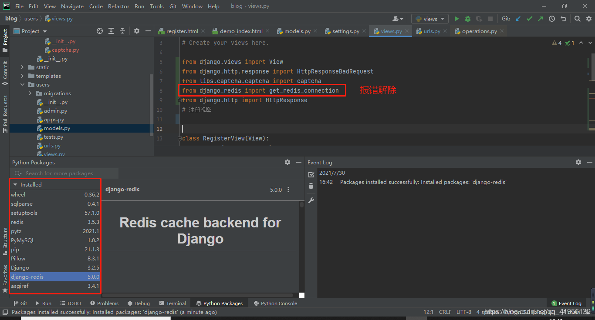
Task: Open Structure sidebar tool window
Action: click(x=5, y=241)
